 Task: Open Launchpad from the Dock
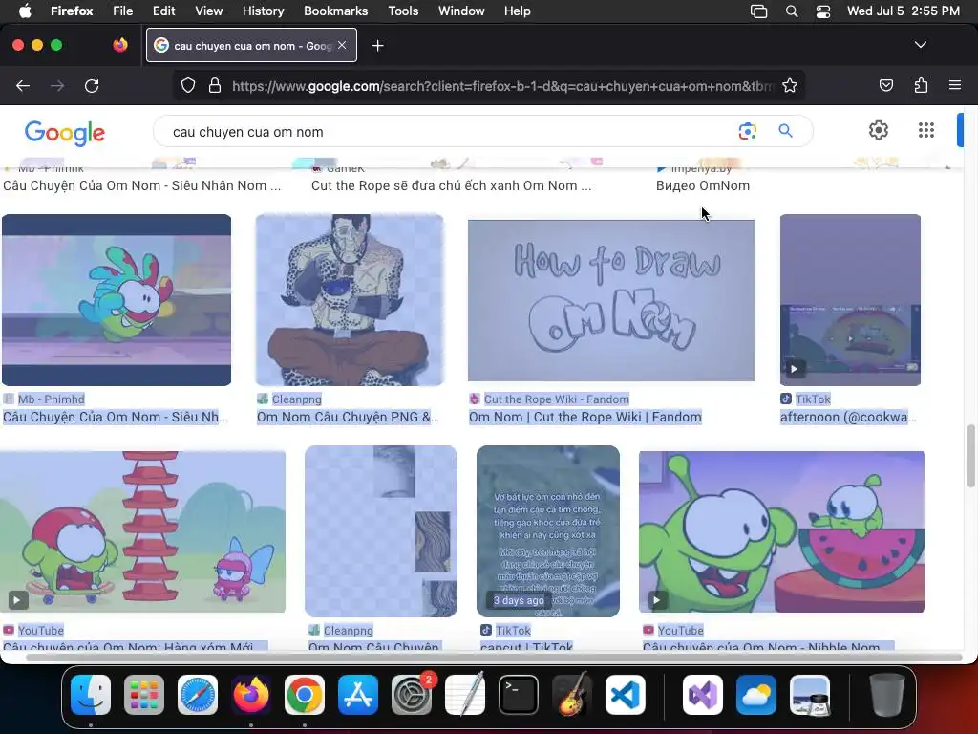pos(144,695)
